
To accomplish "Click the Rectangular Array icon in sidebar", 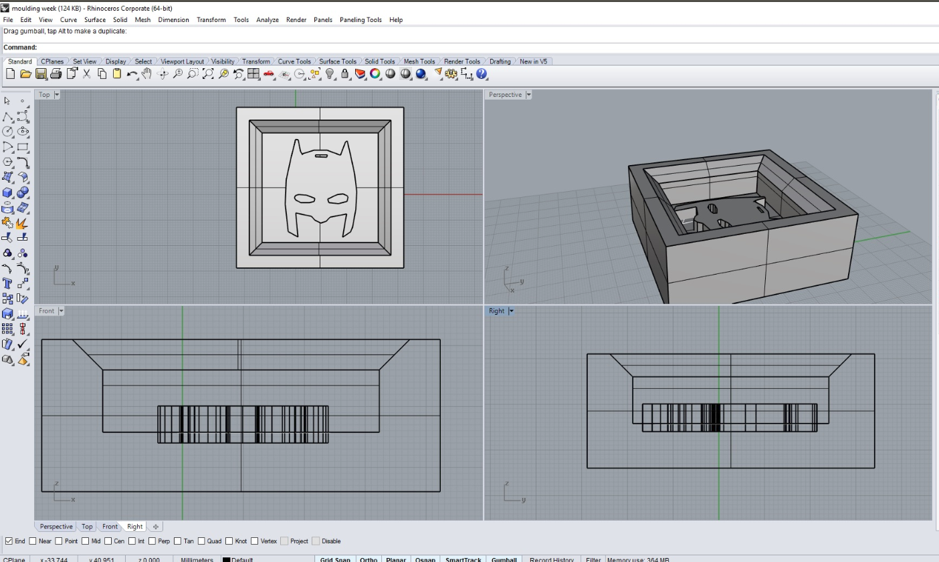I will tap(7, 329).
